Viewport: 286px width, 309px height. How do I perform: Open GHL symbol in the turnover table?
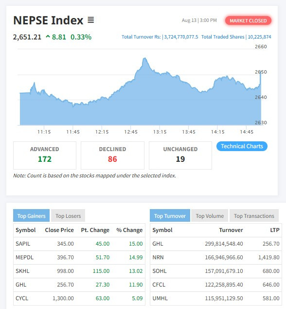[x=158, y=244]
